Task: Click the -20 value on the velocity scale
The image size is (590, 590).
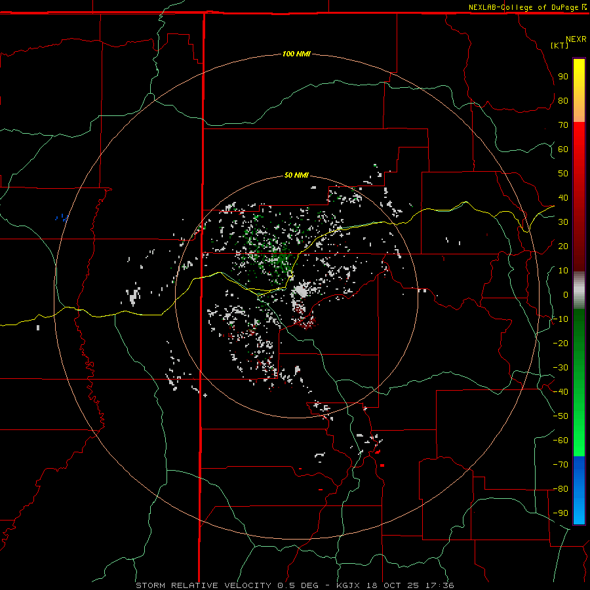Action: tap(560, 343)
